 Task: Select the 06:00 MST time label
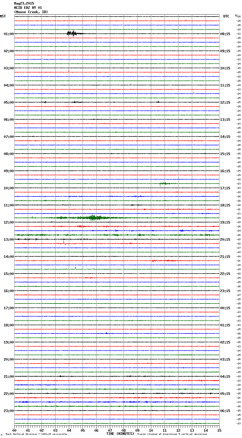(9, 120)
